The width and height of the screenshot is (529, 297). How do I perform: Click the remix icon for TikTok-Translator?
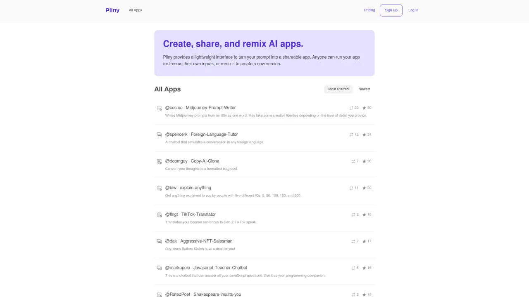353,214
